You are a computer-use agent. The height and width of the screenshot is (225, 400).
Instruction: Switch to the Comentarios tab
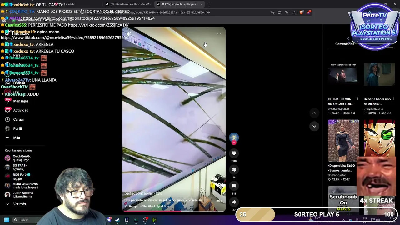click(344, 44)
